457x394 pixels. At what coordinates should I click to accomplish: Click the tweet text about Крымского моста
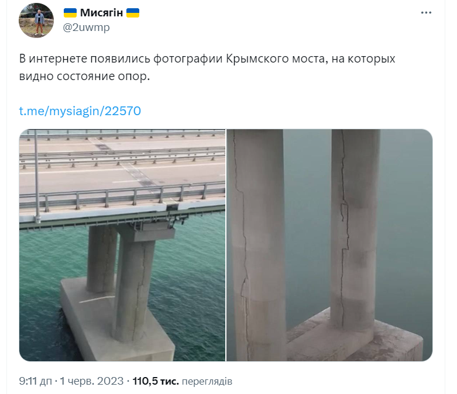[207, 67]
